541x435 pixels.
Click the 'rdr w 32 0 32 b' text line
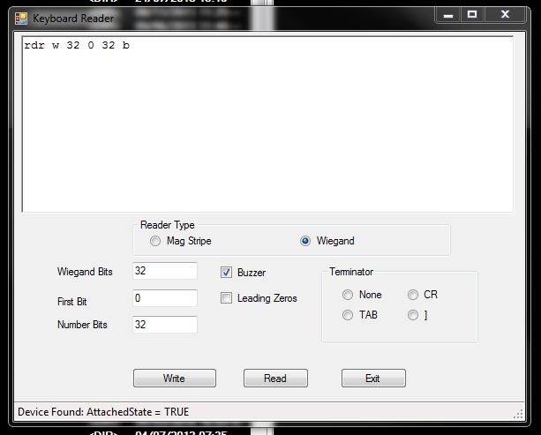[77, 45]
